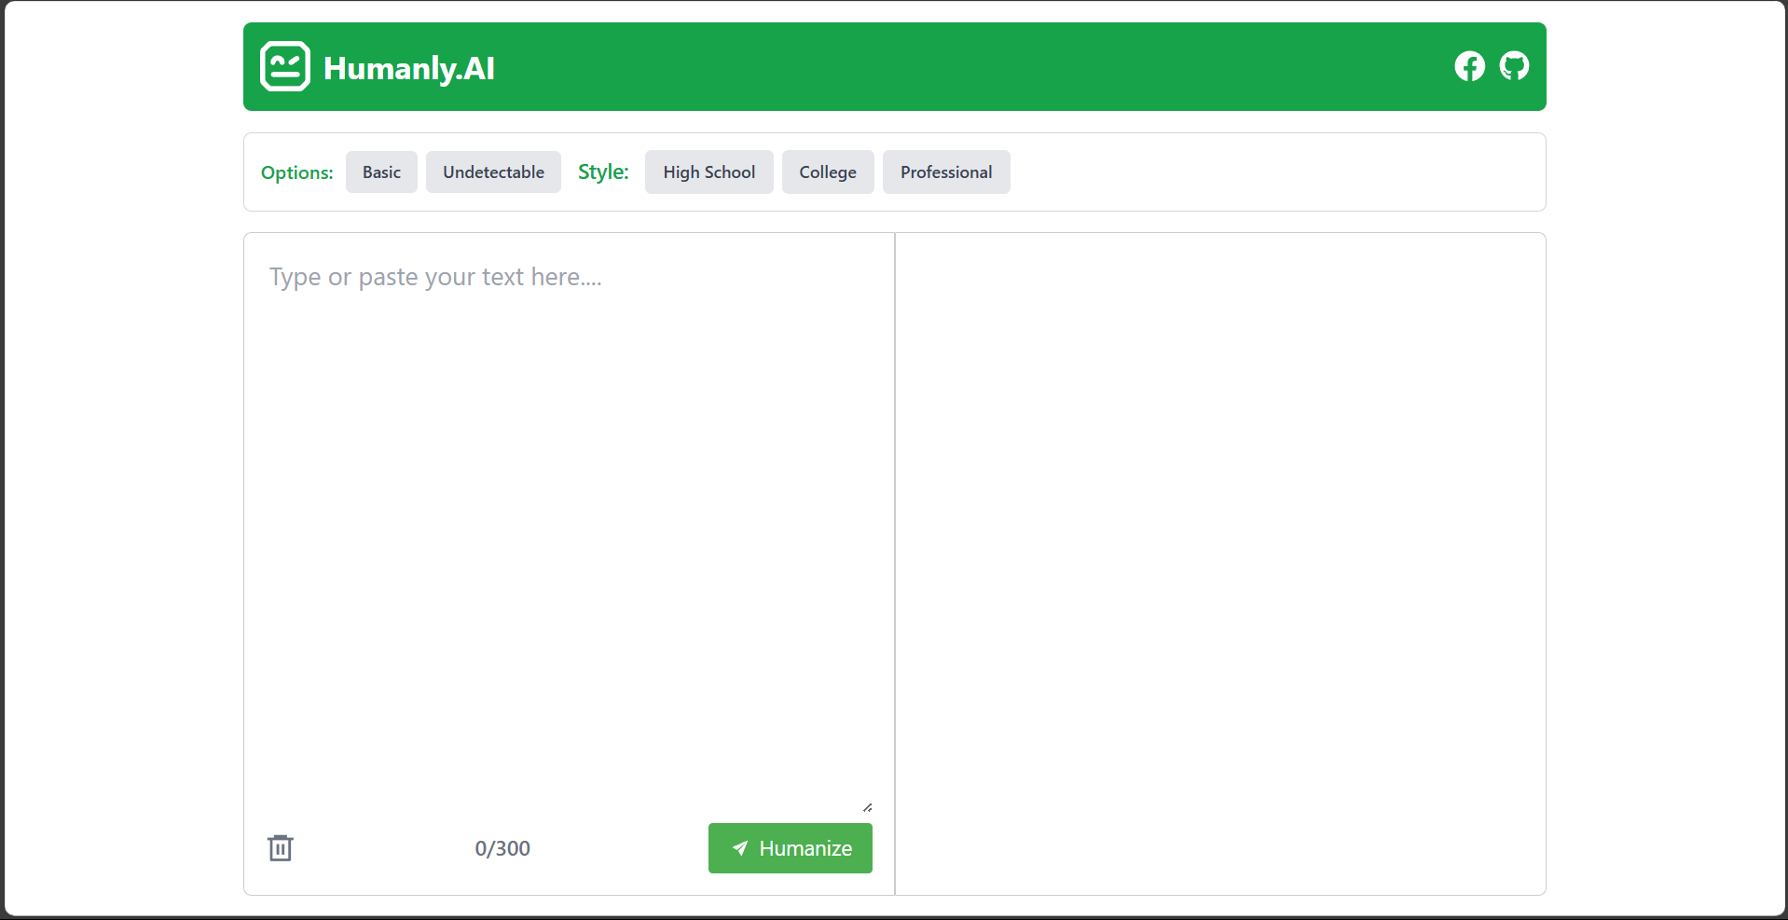
Task: Click the textarea resize handle
Action: [x=867, y=807]
